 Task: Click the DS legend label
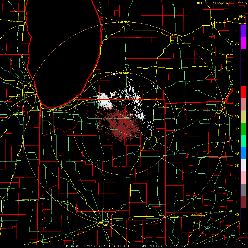pos(236,166)
